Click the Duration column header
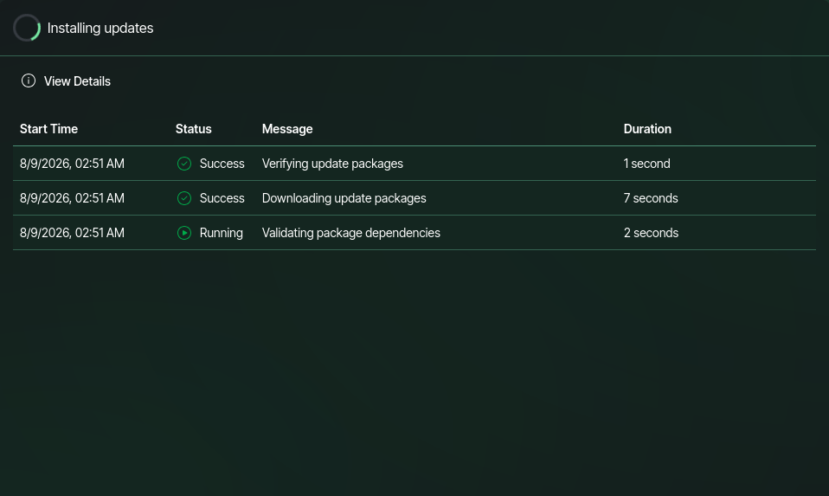Screen dimensions: 829x496 pos(647,129)
